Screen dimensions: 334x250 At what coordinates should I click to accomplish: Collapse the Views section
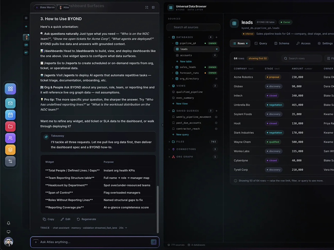click(x=169, y=86)
